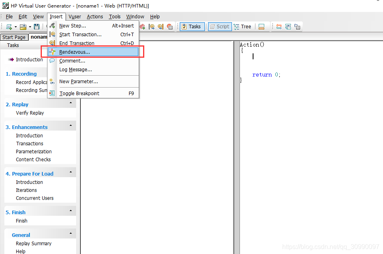Open Transactions task
This screenshot has width=383, height=254.
click(x=30, y=144)
